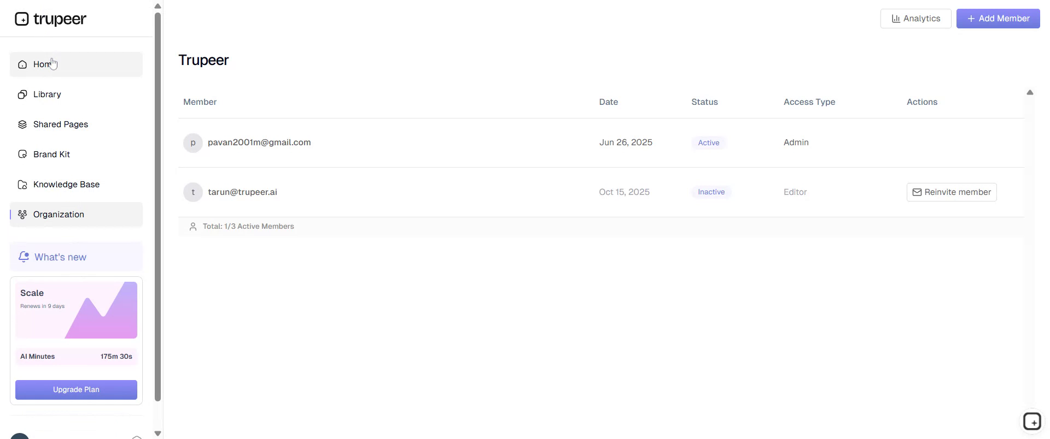Click the Date column header
Image resolution: width=1050 pixels, height=439 pixels.
click(x=608, y=102)
